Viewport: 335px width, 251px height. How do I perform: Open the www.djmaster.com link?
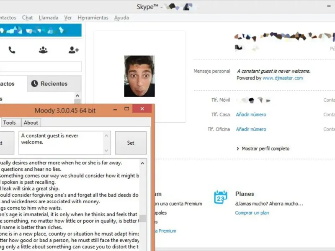283,78
